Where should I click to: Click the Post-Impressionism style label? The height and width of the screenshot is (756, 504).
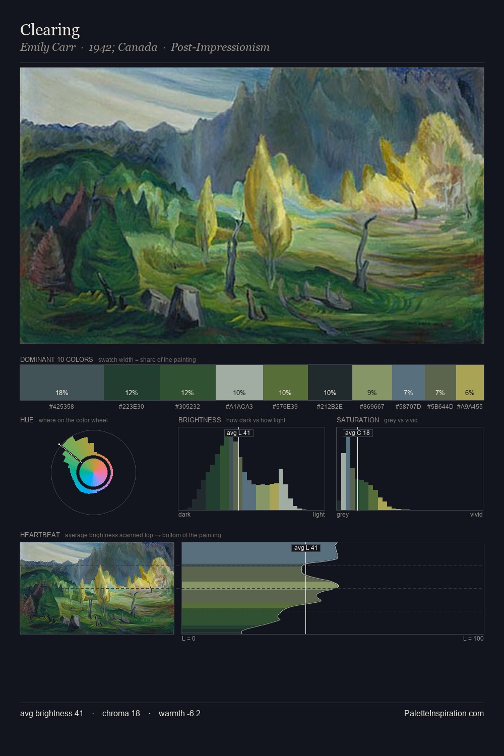(x=220, y=47)
